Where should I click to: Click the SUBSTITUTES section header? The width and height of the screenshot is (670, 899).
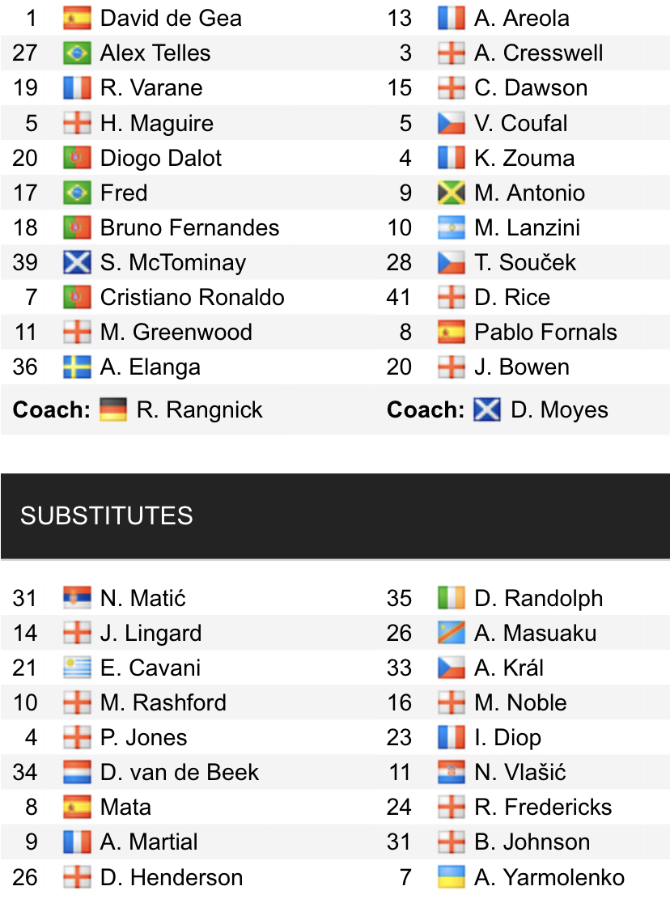tap(107, 515)
